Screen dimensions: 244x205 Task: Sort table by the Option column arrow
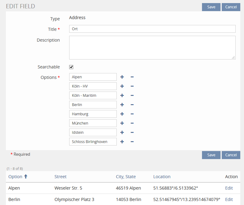coord(26,177)
